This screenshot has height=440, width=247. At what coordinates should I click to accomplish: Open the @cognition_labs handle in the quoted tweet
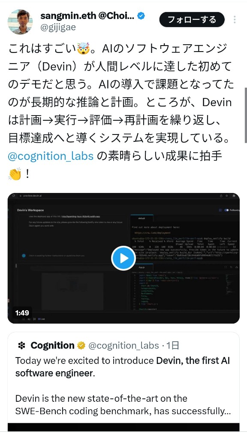coord(123,346)
